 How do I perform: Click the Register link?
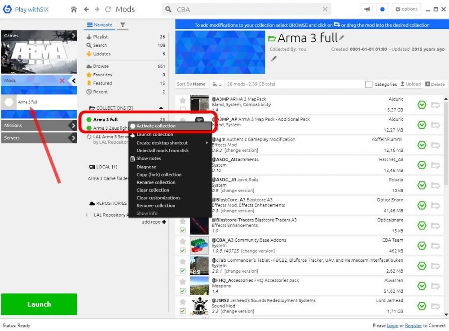click(x=413, y=326)
